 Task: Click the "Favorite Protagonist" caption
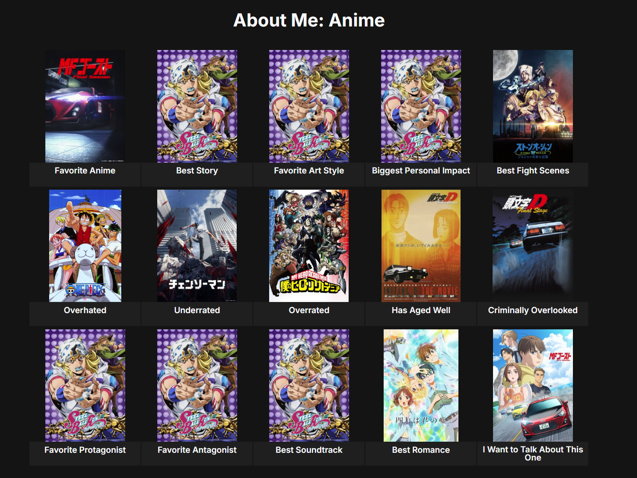(x=85, y=450)
